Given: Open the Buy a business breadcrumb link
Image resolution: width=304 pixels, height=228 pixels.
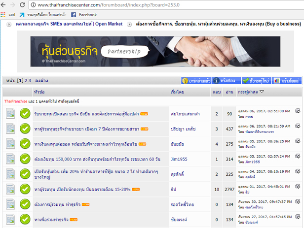Looking at the screenshot, I should click(218, 24).
